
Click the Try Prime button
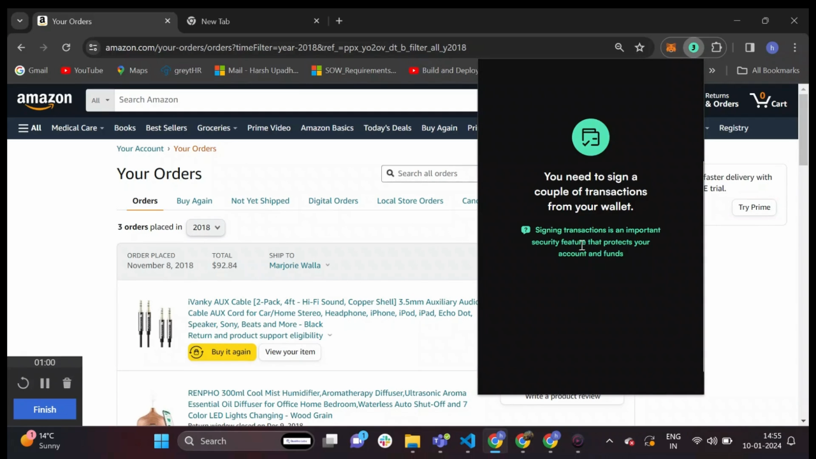pos(754,207)
